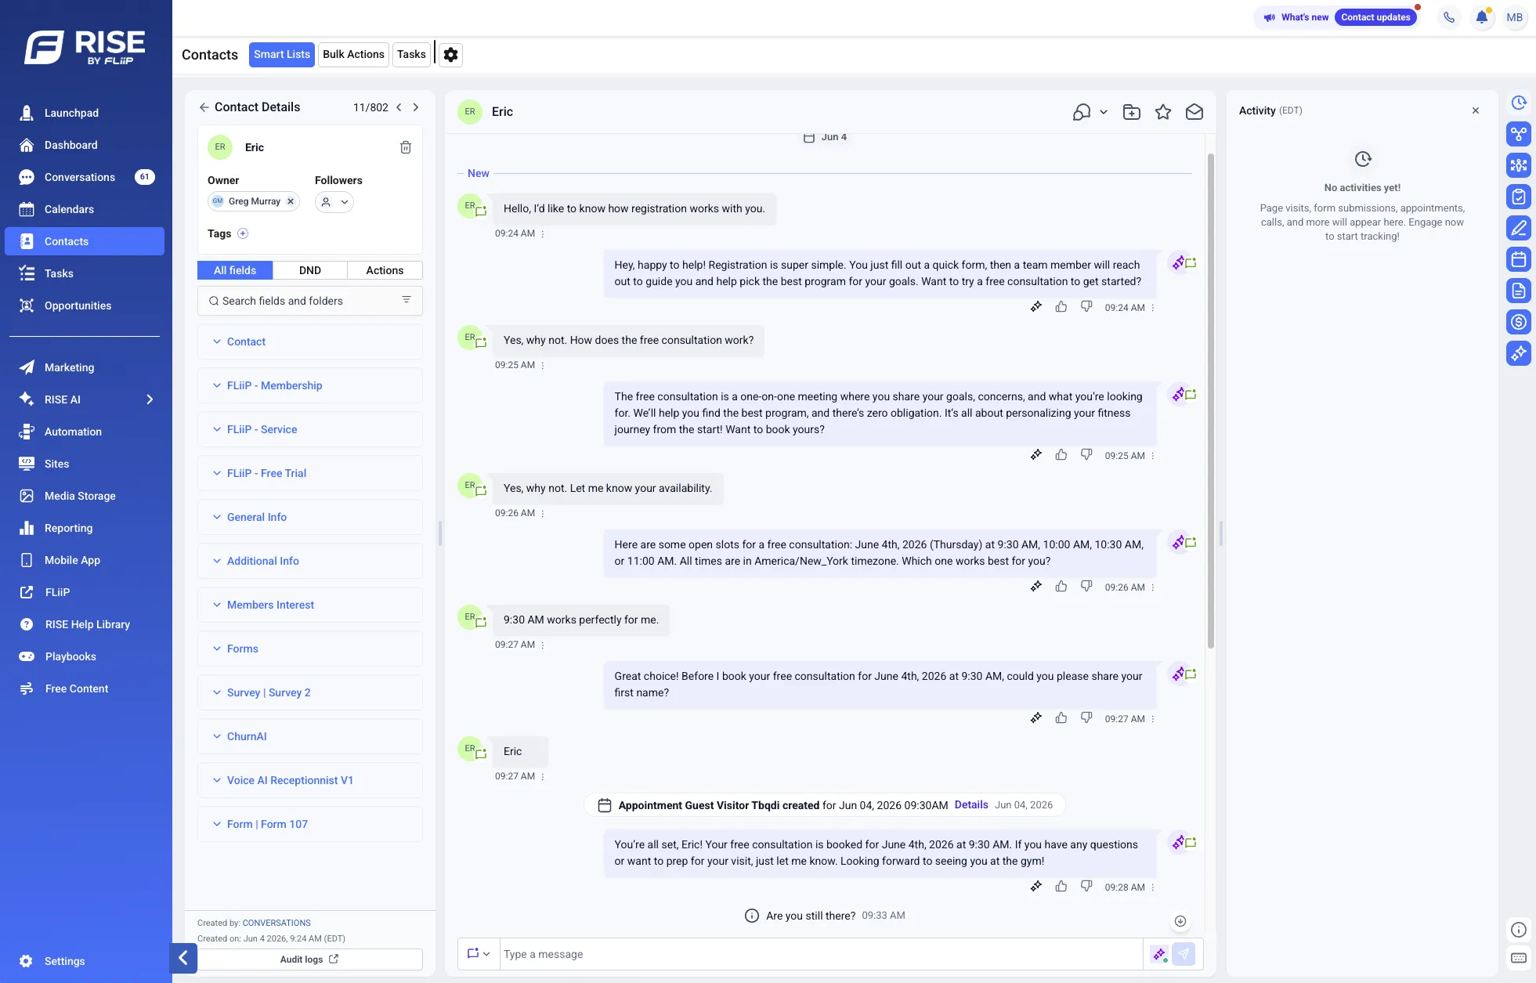Viewport: 1536px width, 983px height.
Task: Go back from Contact Details
Action: (204, 107)
